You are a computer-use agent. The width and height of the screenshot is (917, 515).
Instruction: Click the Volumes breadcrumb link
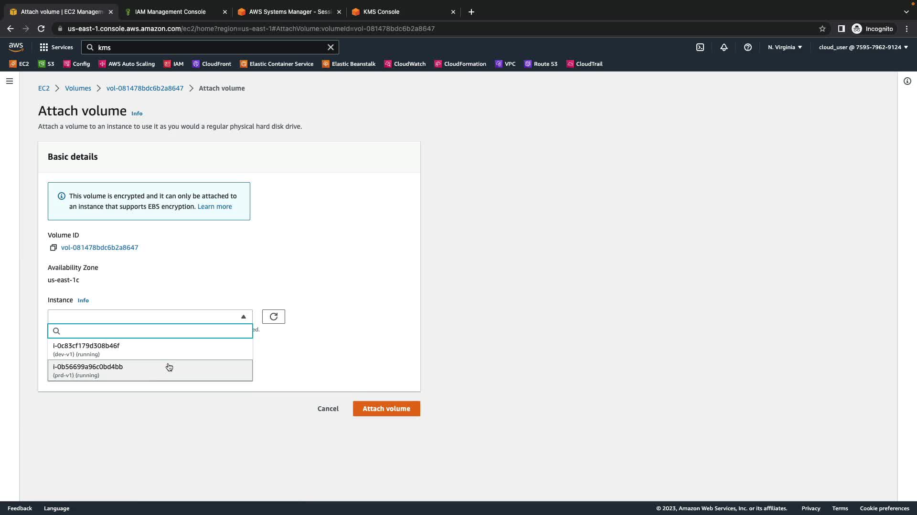[78, 88]
